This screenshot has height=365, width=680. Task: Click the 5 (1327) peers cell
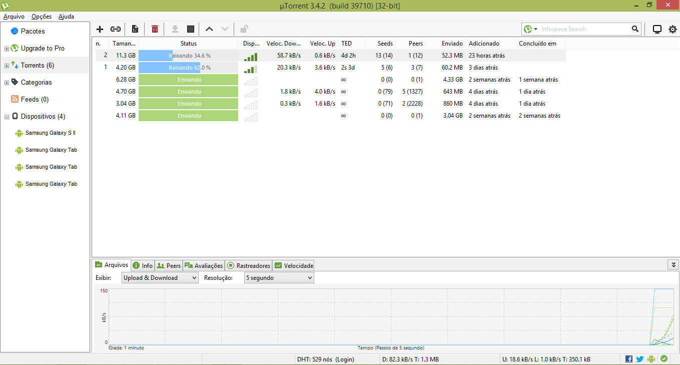pyautogui.click(x=412, y=92)
